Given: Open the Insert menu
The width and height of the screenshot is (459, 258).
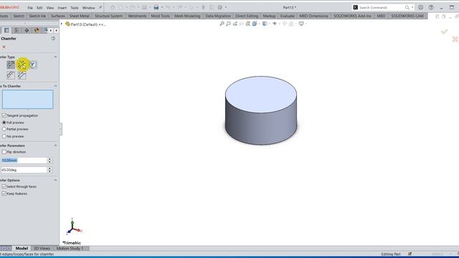Looking at the screenshot, I should click(x=62, y=8).
